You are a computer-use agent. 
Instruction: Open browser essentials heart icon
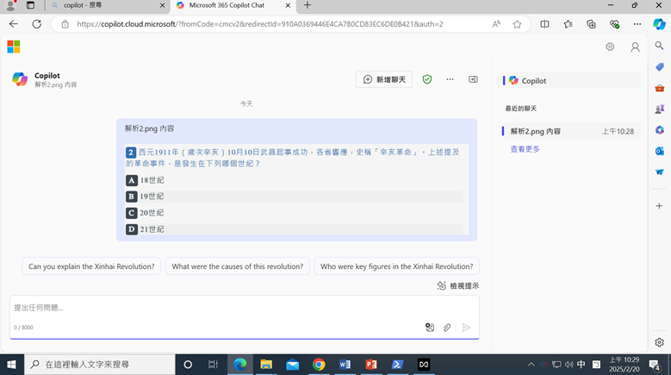click(614, 24)
